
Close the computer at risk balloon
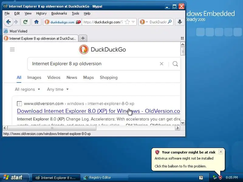click(x=221, y=152)
